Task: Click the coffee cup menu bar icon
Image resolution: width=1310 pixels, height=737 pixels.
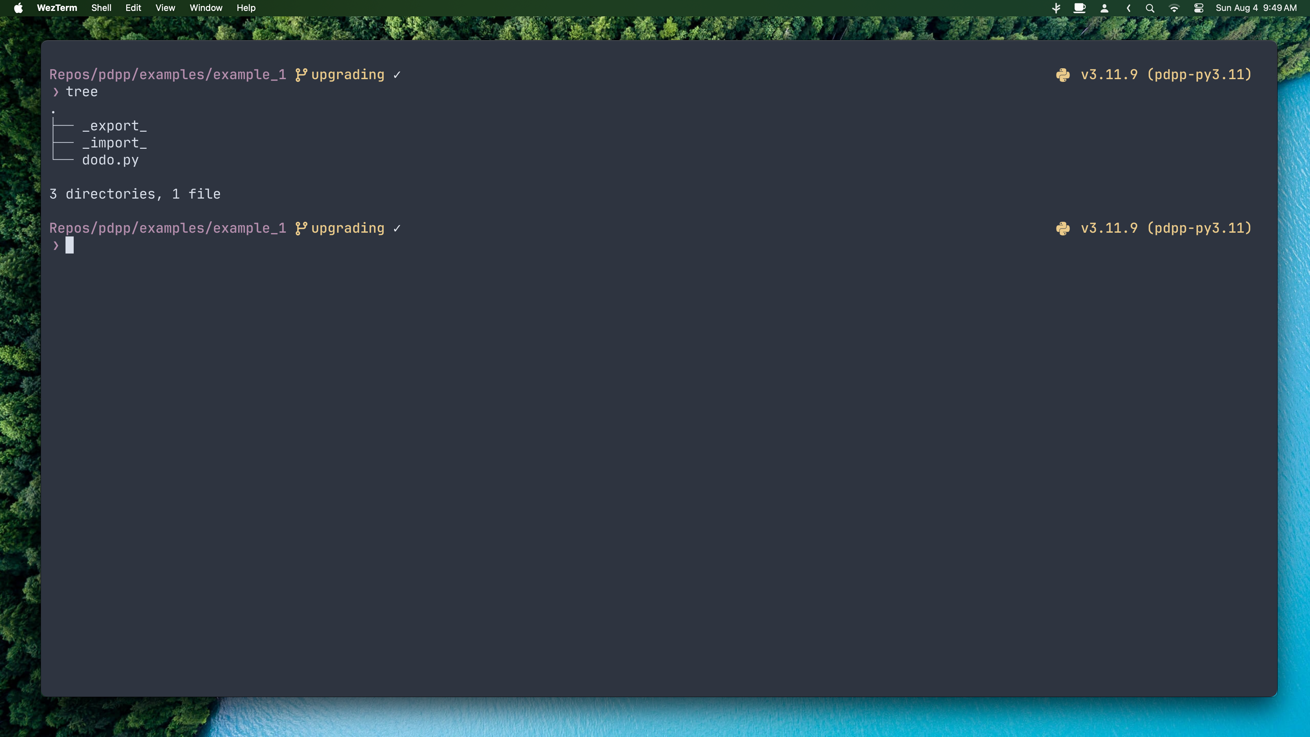Action: click(1080, 8)
